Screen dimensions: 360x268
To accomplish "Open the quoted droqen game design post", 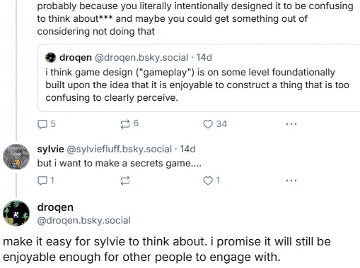I will [199, 78].
